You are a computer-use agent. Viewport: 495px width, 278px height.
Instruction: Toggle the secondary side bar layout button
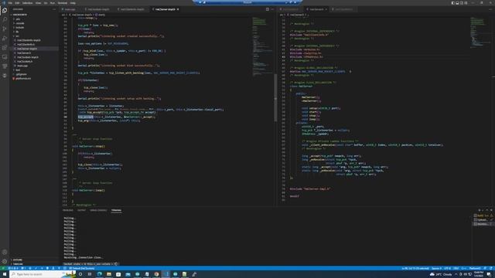pos(461,3)
